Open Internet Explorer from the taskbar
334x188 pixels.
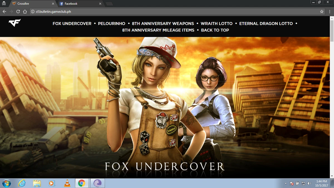[21, 183]
